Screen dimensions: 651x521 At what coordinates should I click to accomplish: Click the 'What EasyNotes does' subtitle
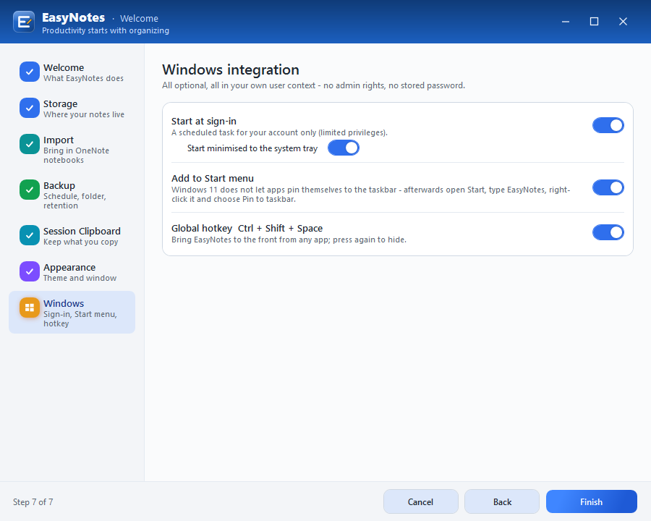[x=83, y=78]
